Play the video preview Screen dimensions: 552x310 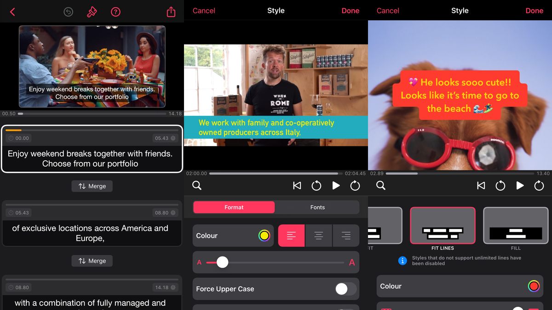pos(336,186)
